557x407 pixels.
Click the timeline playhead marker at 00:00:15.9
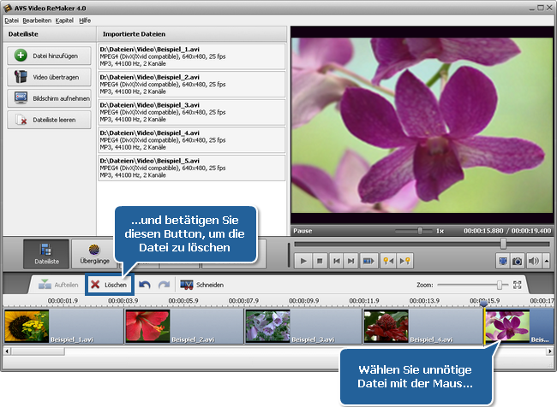pos(483,304)
